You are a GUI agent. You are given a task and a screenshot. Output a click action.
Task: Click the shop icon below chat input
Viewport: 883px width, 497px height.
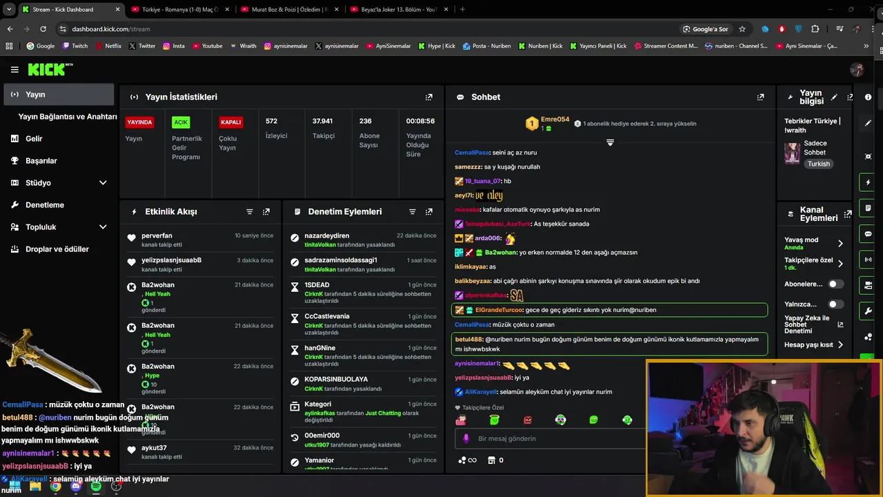coord(491,460)
